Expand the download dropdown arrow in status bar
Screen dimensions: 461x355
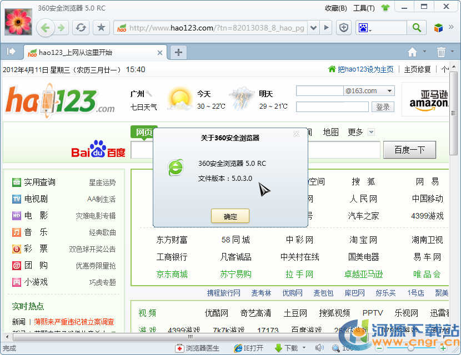(x=304, y=348)
